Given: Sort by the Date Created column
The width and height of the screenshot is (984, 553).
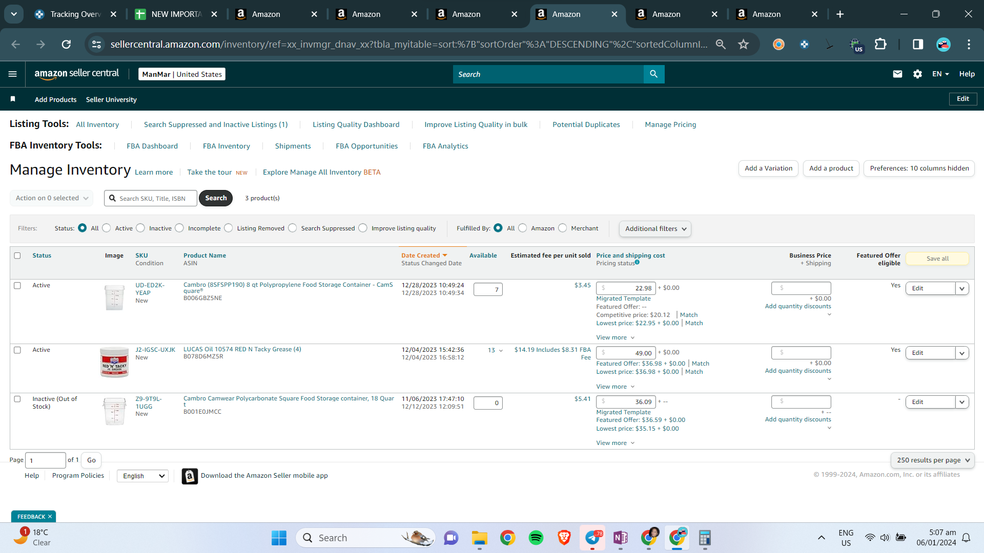Looking at the screenshot, I should pyautogui.click(x=424, y=256).
